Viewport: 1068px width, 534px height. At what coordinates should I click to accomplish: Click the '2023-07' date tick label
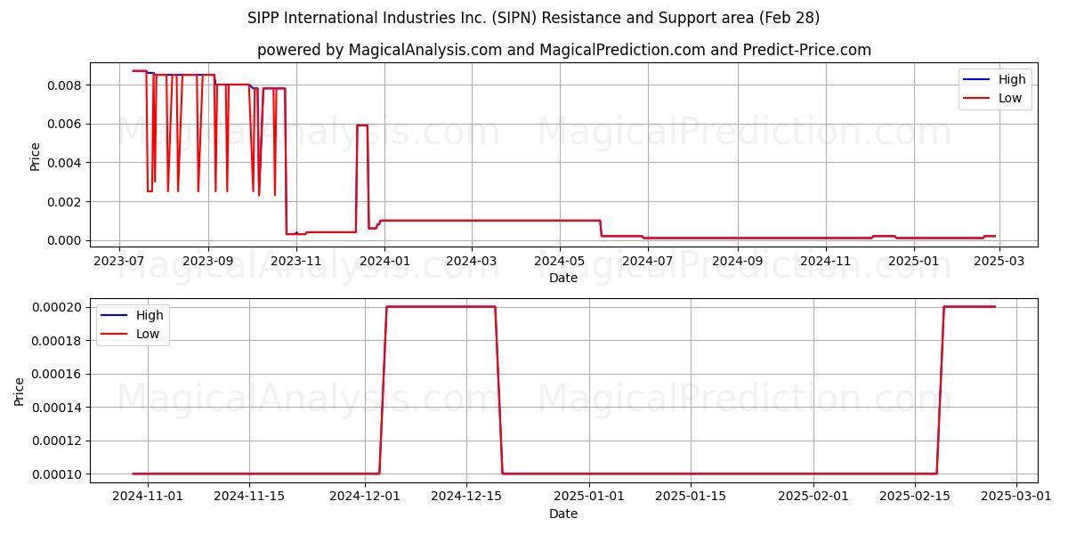(119, 261)
